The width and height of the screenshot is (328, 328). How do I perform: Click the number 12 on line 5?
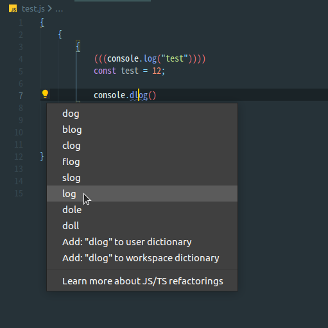(x=157, y=71)
